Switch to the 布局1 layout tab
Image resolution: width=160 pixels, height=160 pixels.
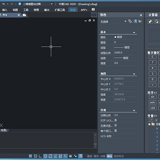[4, 130]
